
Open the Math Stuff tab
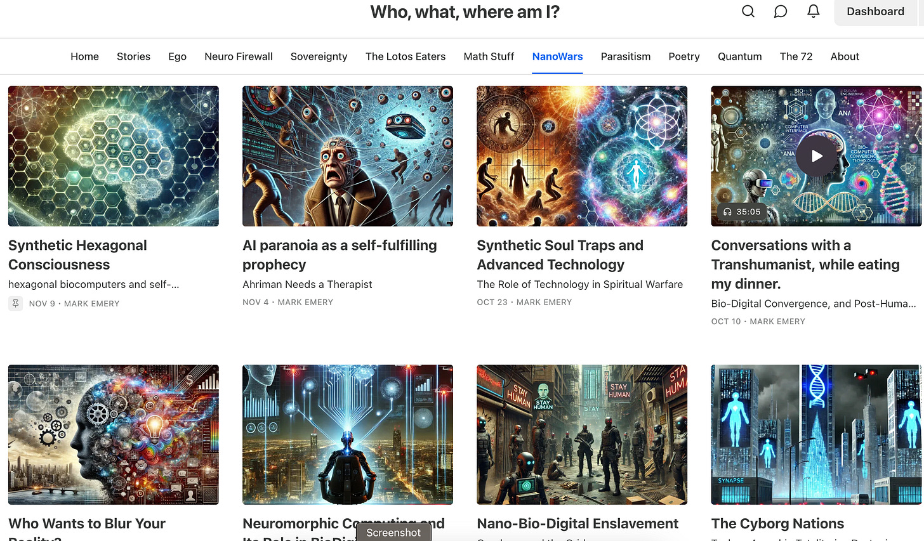click(x=489, y=56)
